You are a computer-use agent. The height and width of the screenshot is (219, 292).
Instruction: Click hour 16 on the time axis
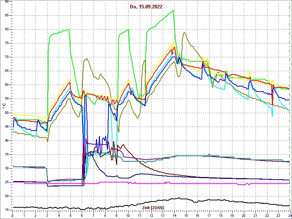pyautogui.click(x=197, y=215)
